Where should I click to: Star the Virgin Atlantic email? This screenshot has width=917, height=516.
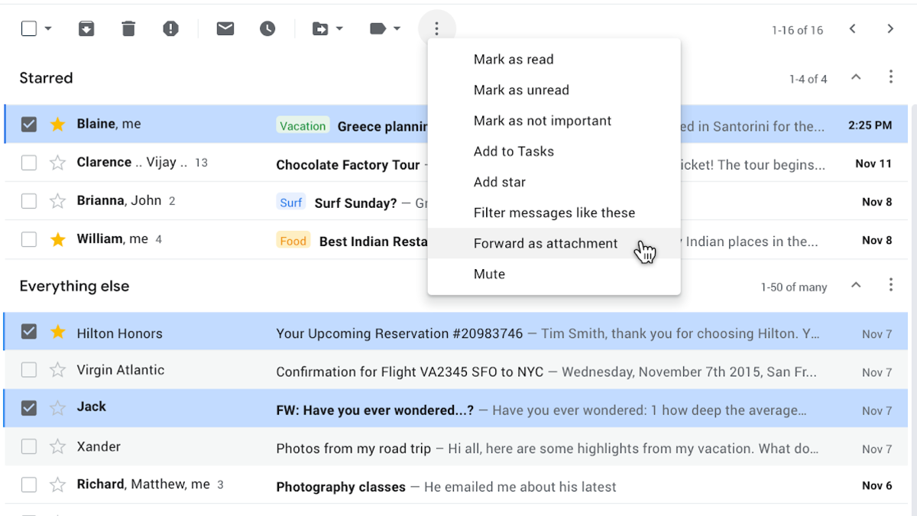(57, 370)
